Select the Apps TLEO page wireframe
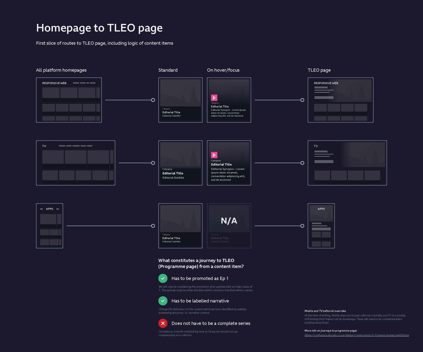Viewport: 423px width, 352px height. click(321, 226)
